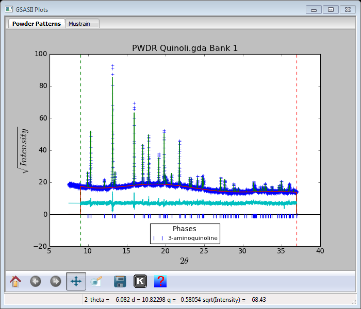Viewport: 361px width, 309px height.
Task: Close the GSASII Plots window
Action: point(348,10)
